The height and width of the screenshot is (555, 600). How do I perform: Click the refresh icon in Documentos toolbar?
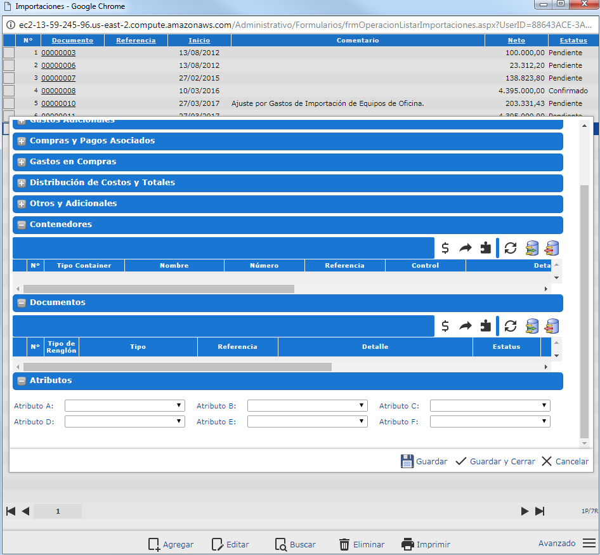pos(511,326)
